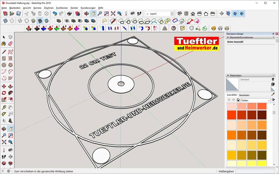279x174 pixels.
Task: Click the sample paint eyedropper
Action: click(273, 94)
